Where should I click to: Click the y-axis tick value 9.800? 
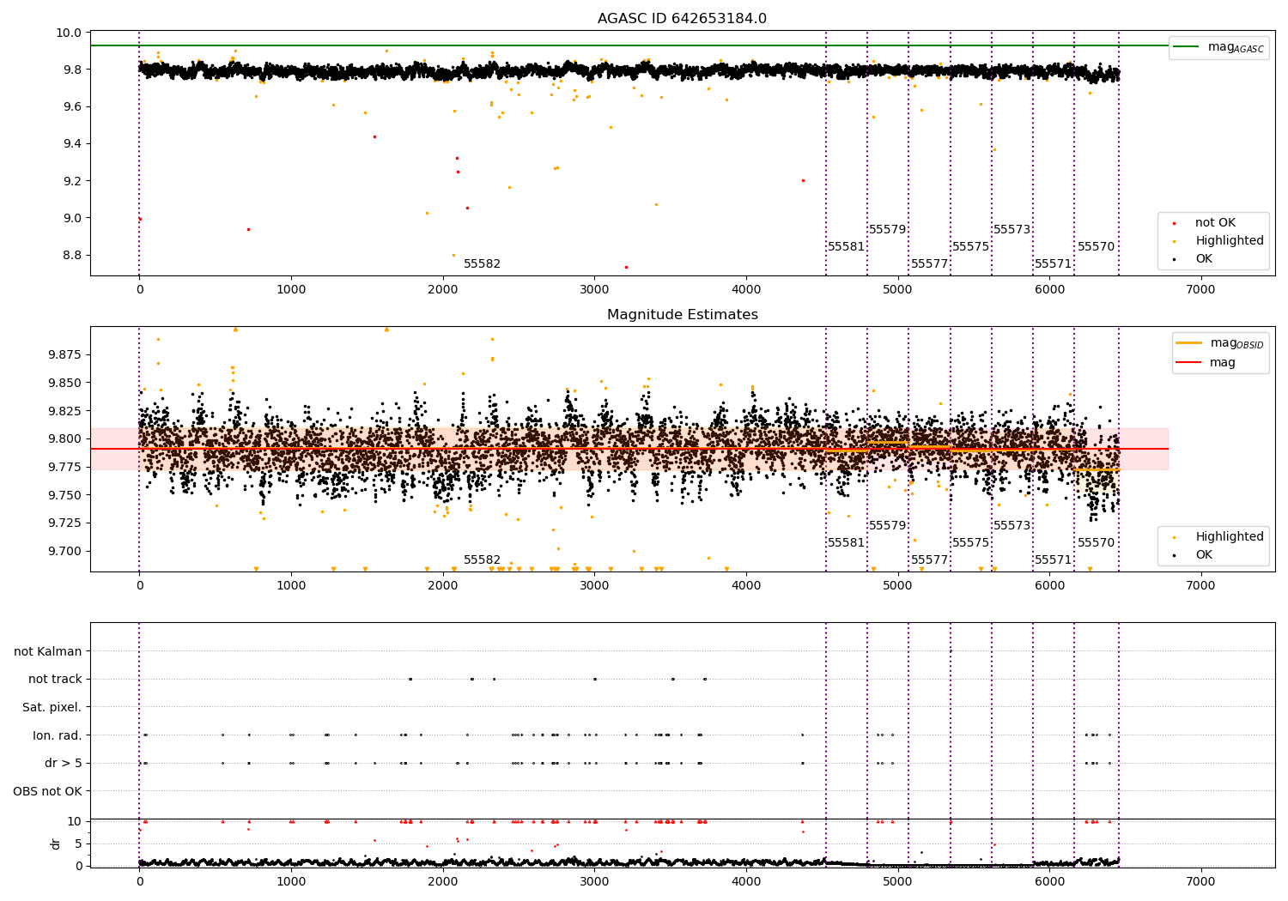(64, 438)
